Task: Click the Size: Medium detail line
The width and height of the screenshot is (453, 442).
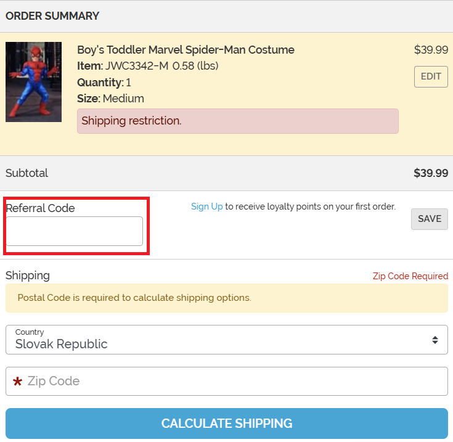Action: click(110, 99)
